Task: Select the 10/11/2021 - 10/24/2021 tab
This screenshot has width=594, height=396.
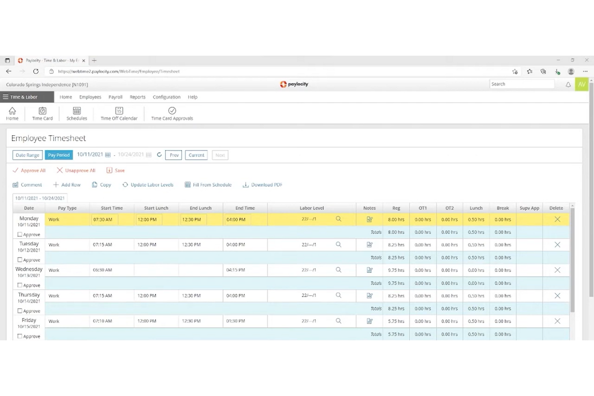Action: pos(40,198)
